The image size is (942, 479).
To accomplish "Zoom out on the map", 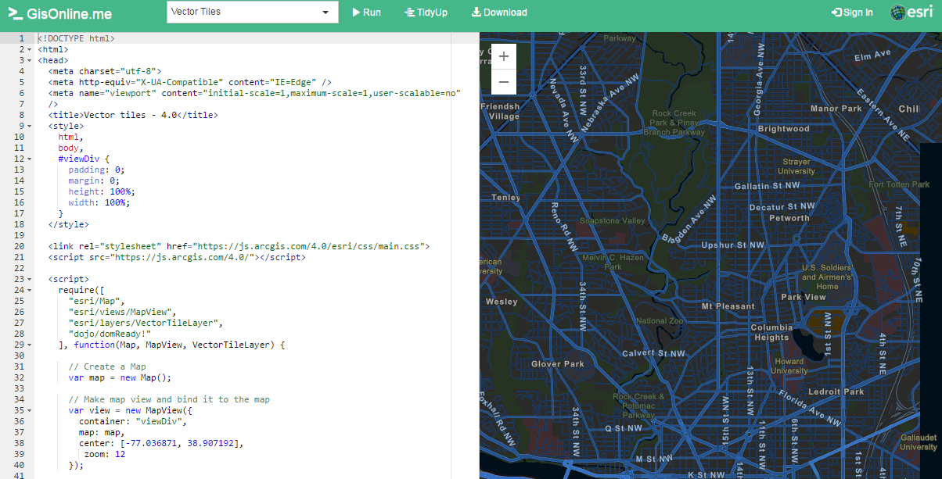I will tap(503, 81).
